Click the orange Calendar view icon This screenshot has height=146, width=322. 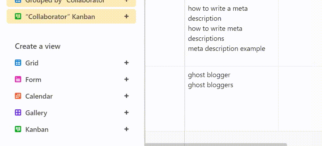pyautogui.click(x=18, y=96)
